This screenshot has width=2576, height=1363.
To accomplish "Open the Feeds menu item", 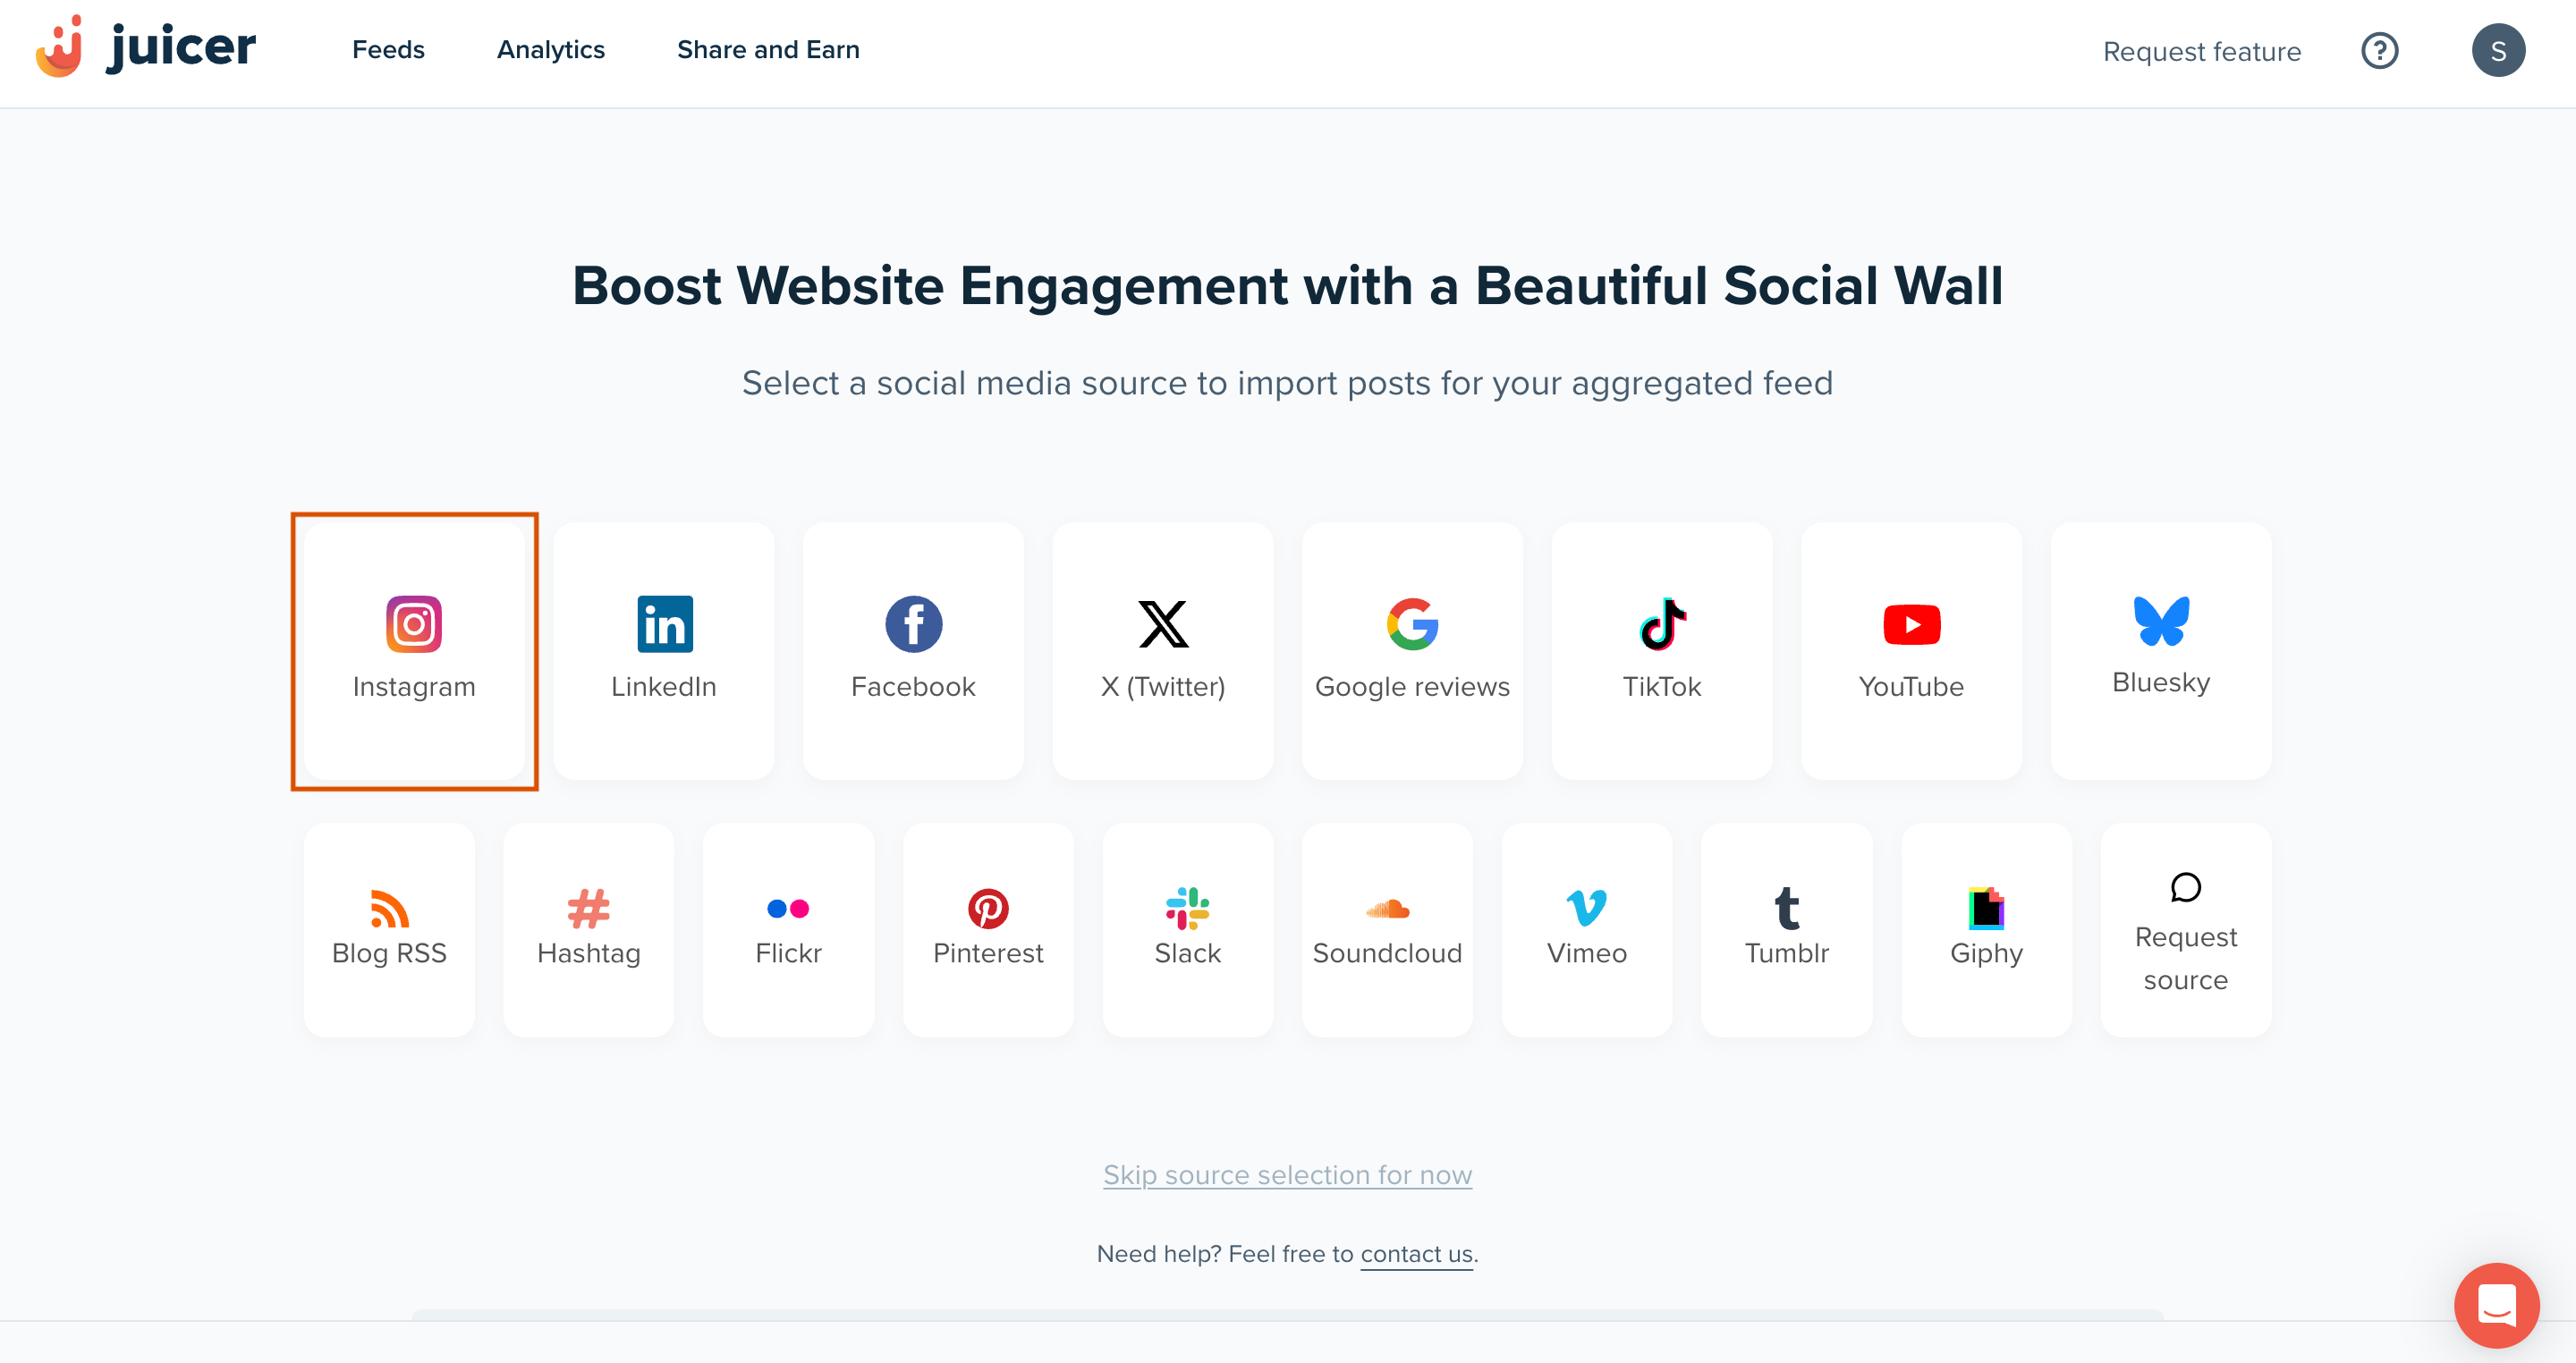I will (x=388, y=50).
